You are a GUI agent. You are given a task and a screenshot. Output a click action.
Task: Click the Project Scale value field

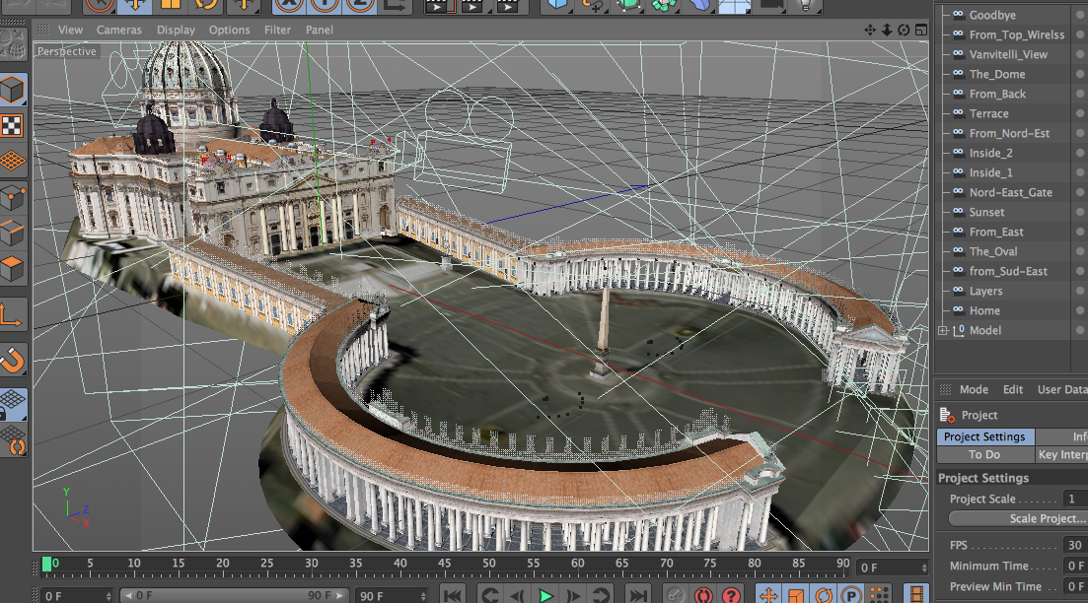click(1075, 499)
